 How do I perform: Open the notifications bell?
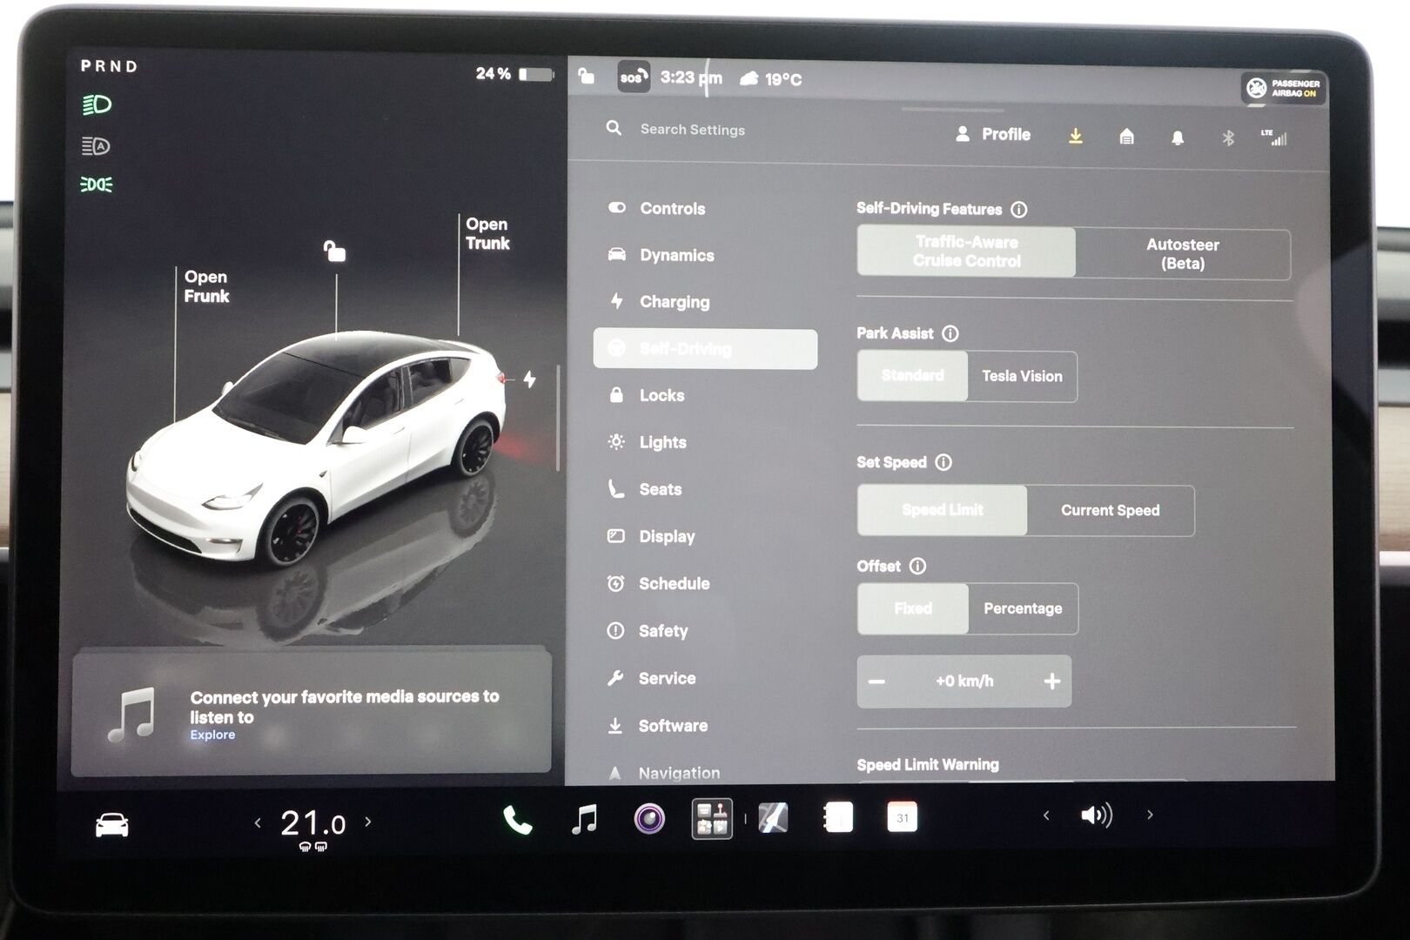[1178, 138]
